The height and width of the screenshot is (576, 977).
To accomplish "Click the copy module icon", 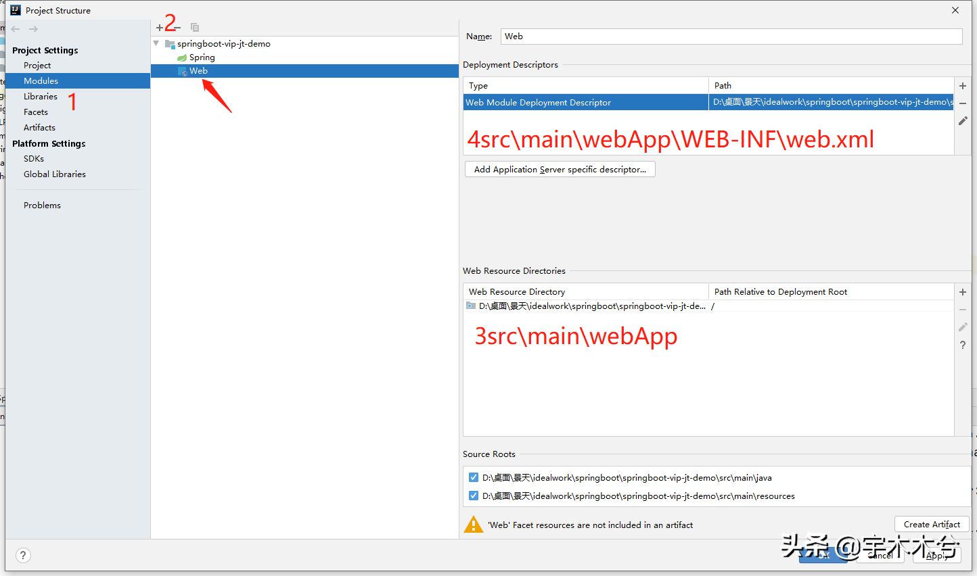I will pyautogui.click(x=195, y=28).
